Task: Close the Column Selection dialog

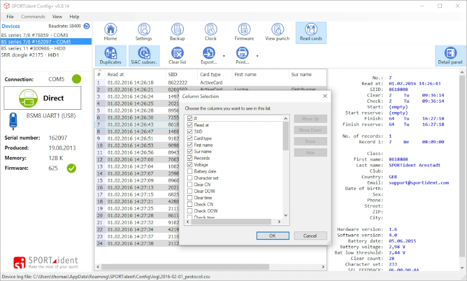Action: 325,96
